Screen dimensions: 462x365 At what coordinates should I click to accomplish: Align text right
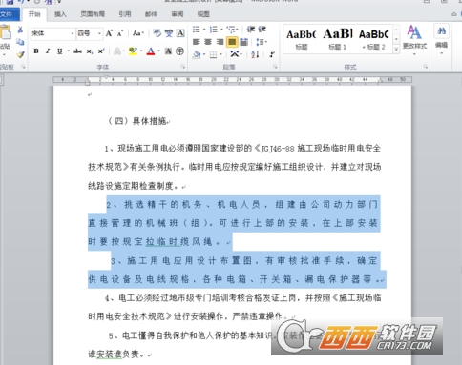click(220, 42)
